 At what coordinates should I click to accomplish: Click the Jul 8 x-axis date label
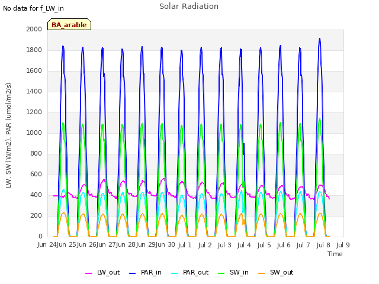coord(323,245)
